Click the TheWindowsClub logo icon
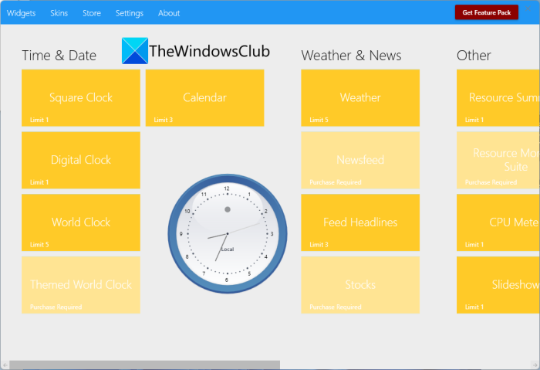The image size is (540, 370). tap(135, 51)
